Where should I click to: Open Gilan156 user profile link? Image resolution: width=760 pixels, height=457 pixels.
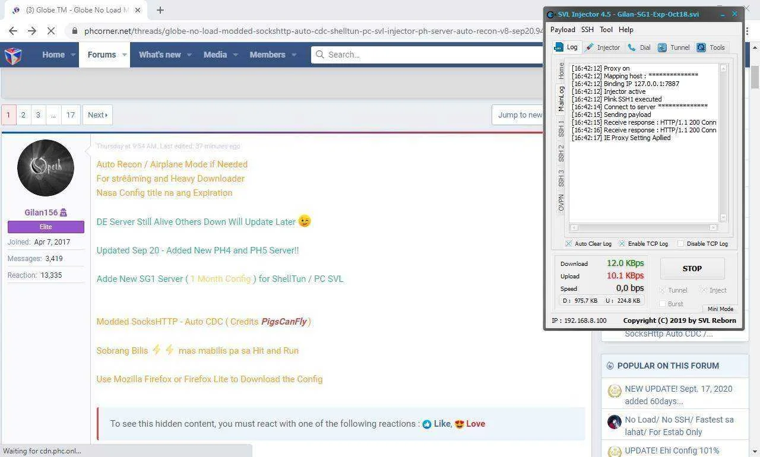41,212
